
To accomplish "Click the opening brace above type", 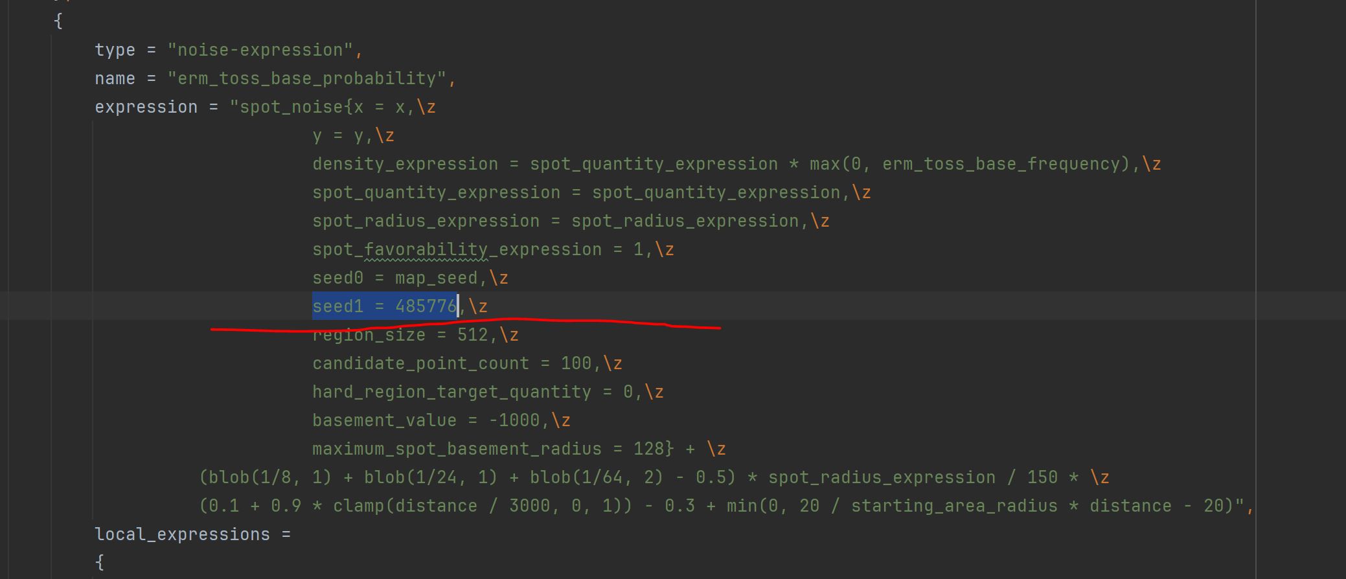I will point(58,21).
